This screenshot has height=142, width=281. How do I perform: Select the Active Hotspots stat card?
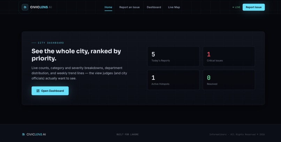coord(173,80)
